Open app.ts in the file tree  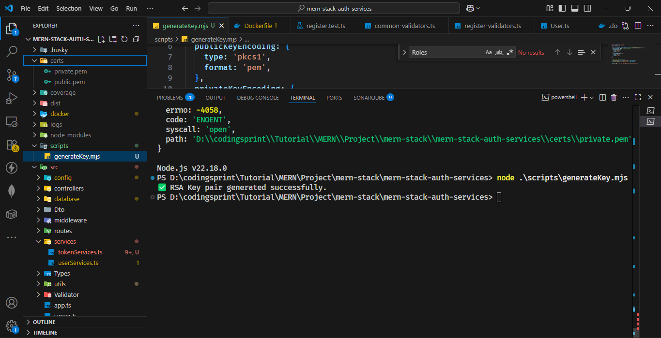click(x=85, y=305)
